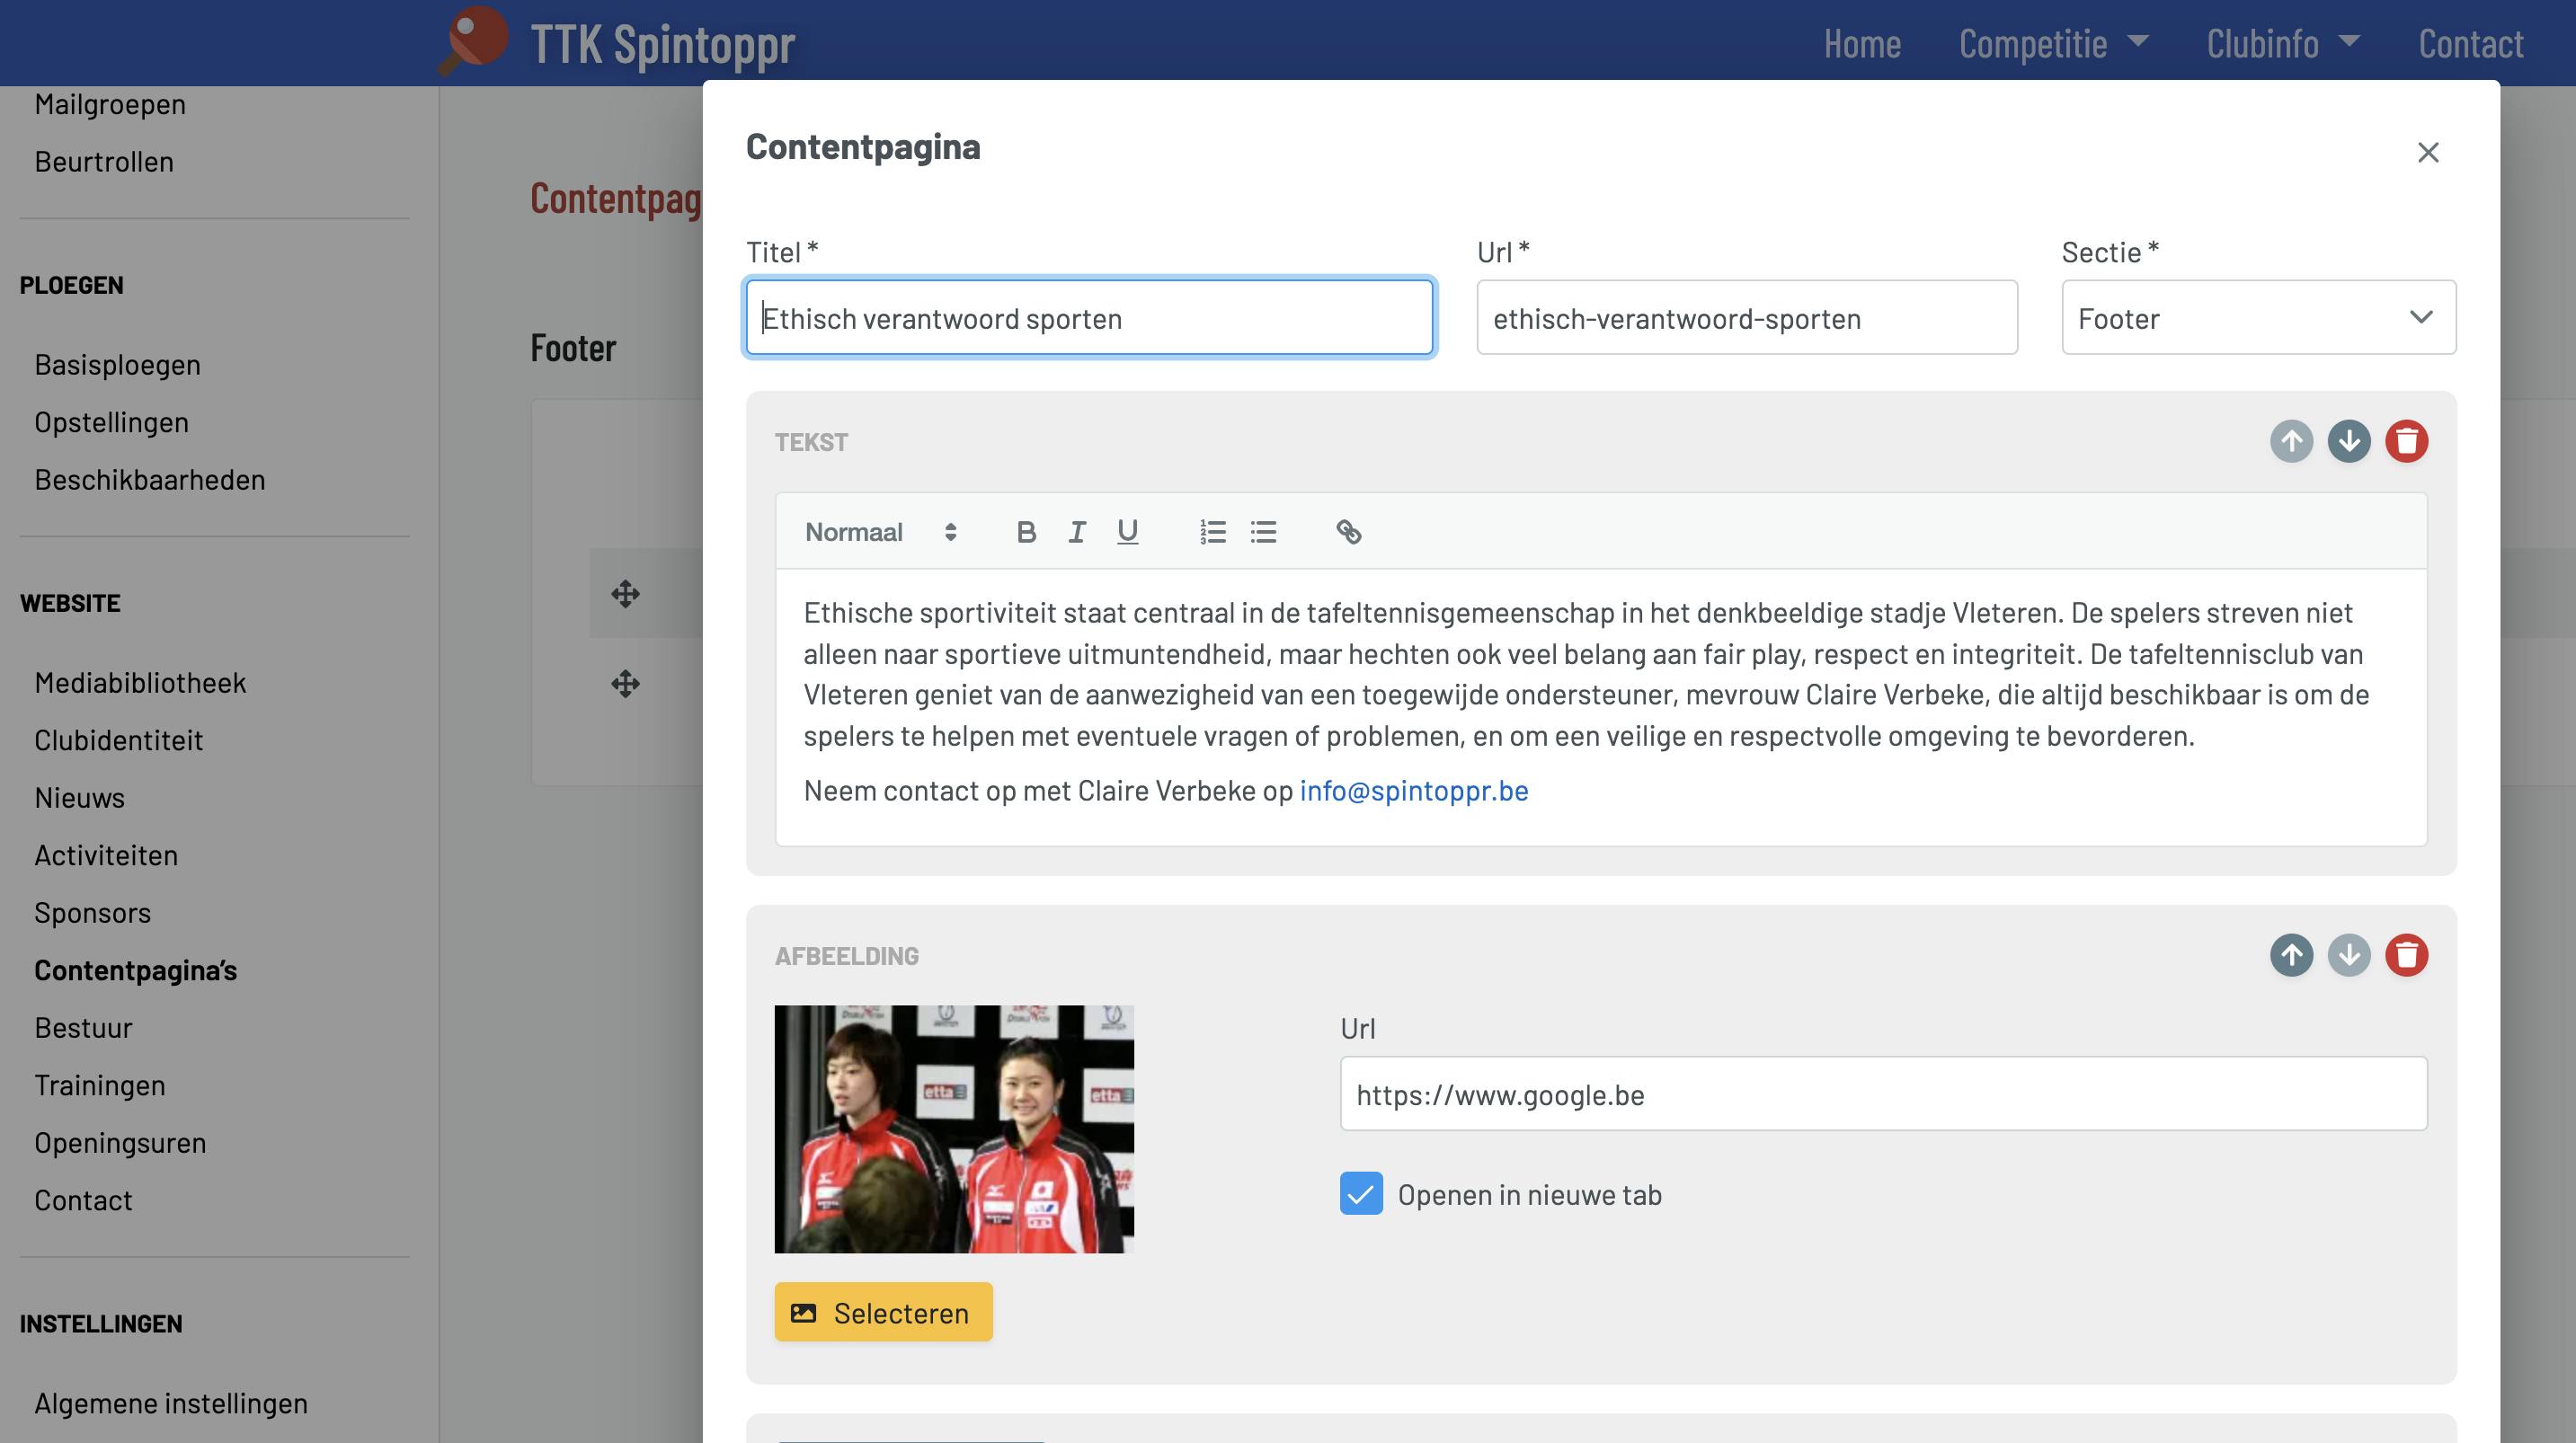
Task: Open Opstellingen in the sidebar
Action: click(x=111, y=422)
